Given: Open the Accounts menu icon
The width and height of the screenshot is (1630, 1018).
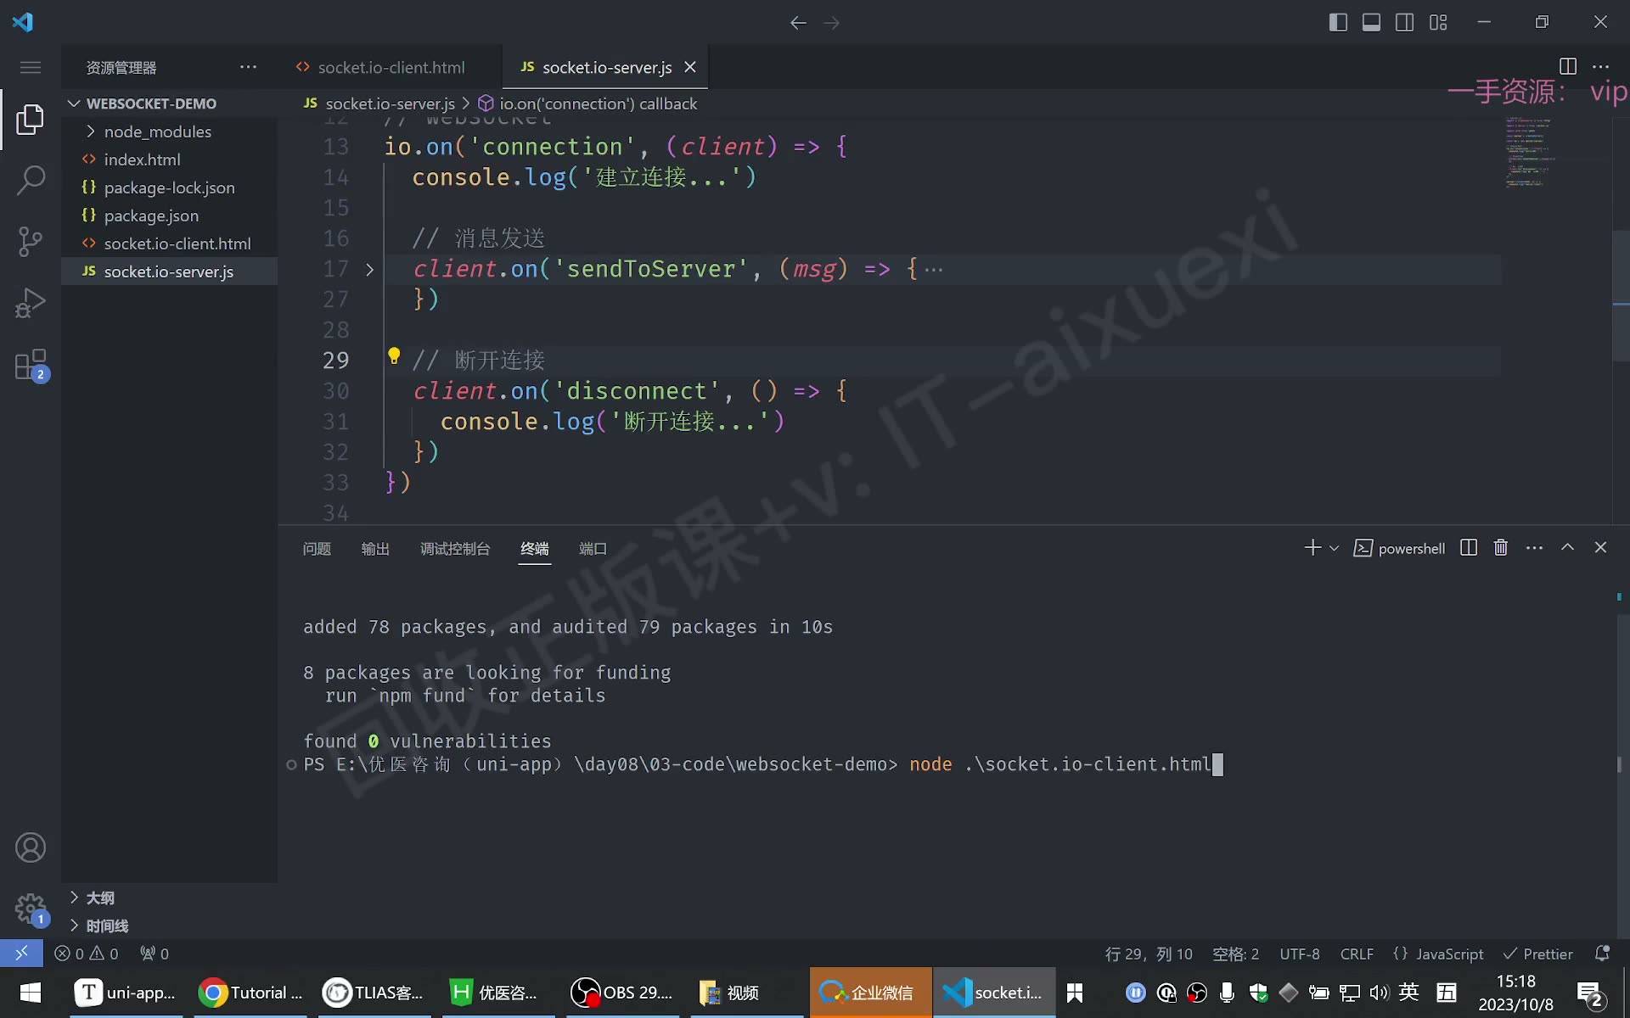Looking at the screenshot, I should [x=31, y=847].
